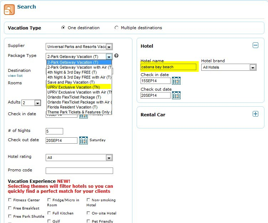Click the orange Search magnifier icon
Screen dimensions: 268x223
coord(9,10)
